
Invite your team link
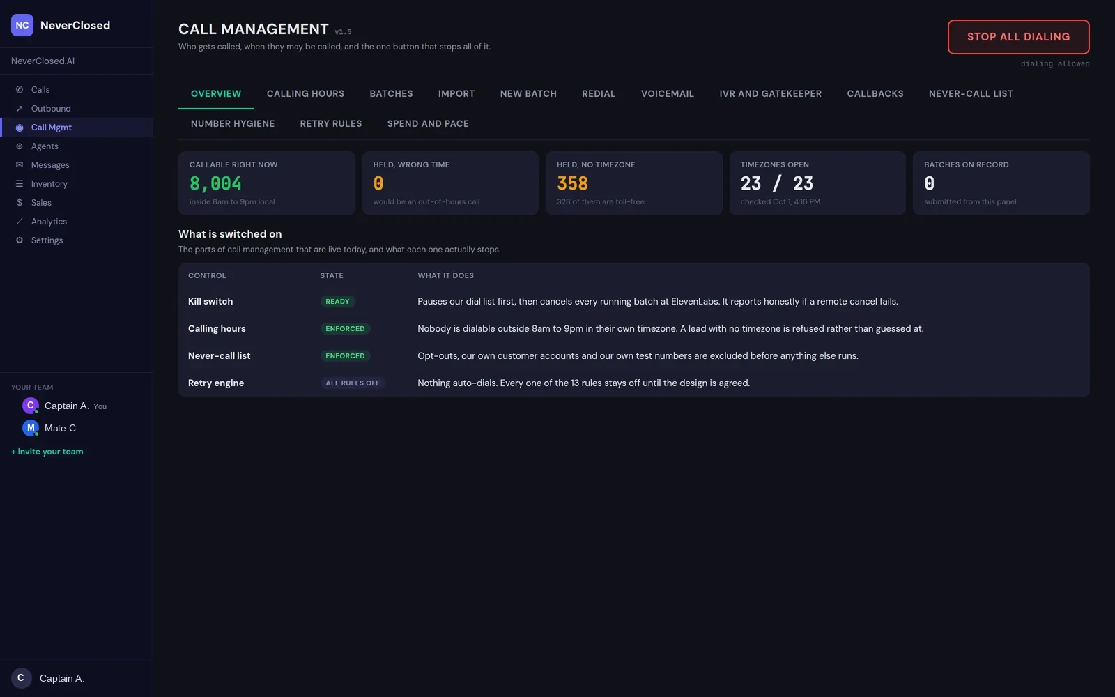[47, 452]
